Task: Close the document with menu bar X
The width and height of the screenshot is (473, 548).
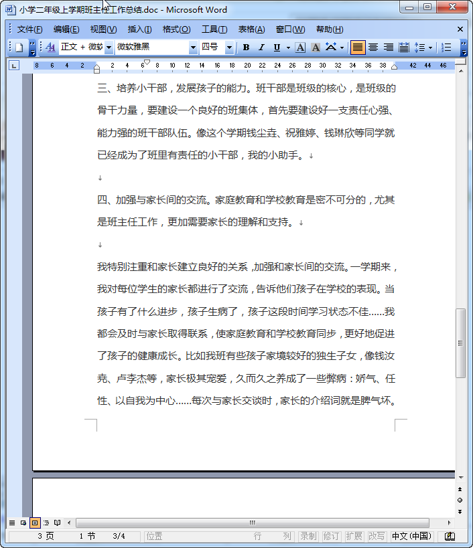Action: [460, 29]
